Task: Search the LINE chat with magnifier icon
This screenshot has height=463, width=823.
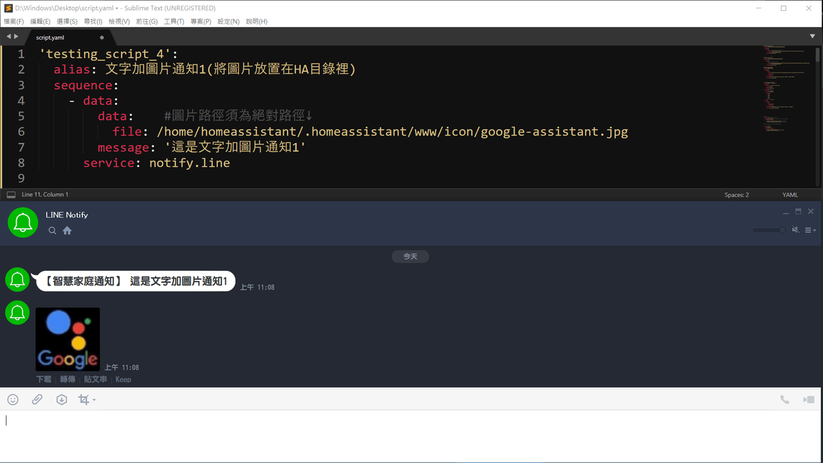Action: tap(52, 230)
